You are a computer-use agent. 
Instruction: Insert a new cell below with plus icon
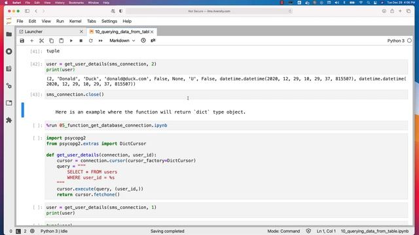coord(32,40)
